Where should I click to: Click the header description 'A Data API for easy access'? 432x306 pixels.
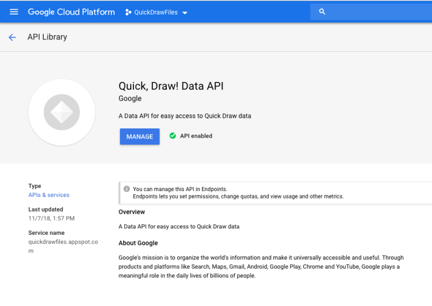point(185,116)
